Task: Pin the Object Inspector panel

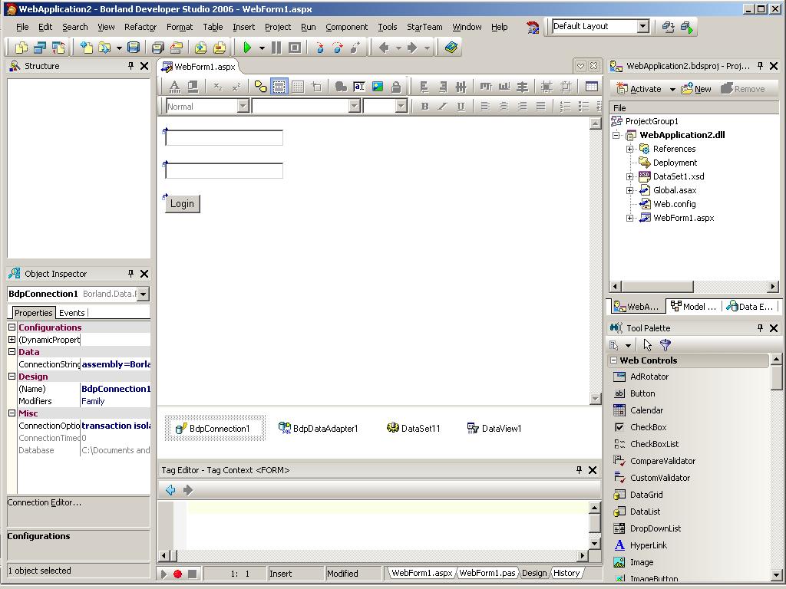Action: click(130, 274)
